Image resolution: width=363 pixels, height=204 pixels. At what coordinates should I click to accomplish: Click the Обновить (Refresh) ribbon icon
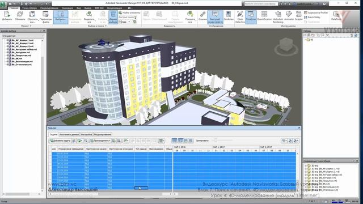pyautogui.click(x=20, y=16)
